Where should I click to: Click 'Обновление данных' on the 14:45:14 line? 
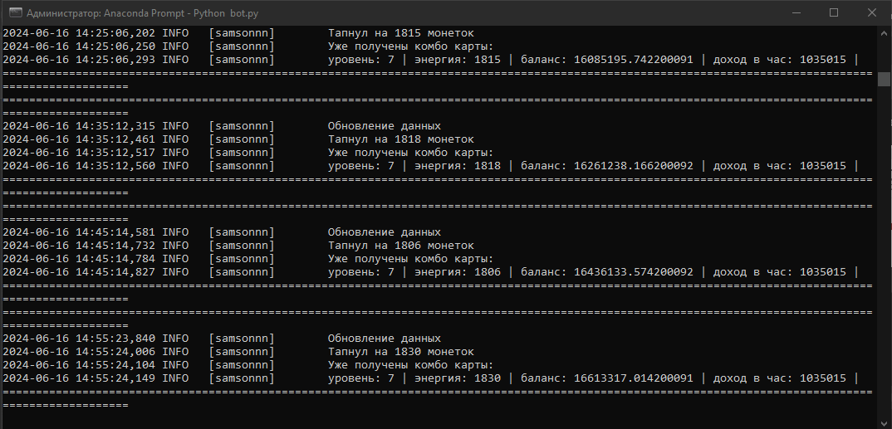pyautogui.click(x=384, y=232)
